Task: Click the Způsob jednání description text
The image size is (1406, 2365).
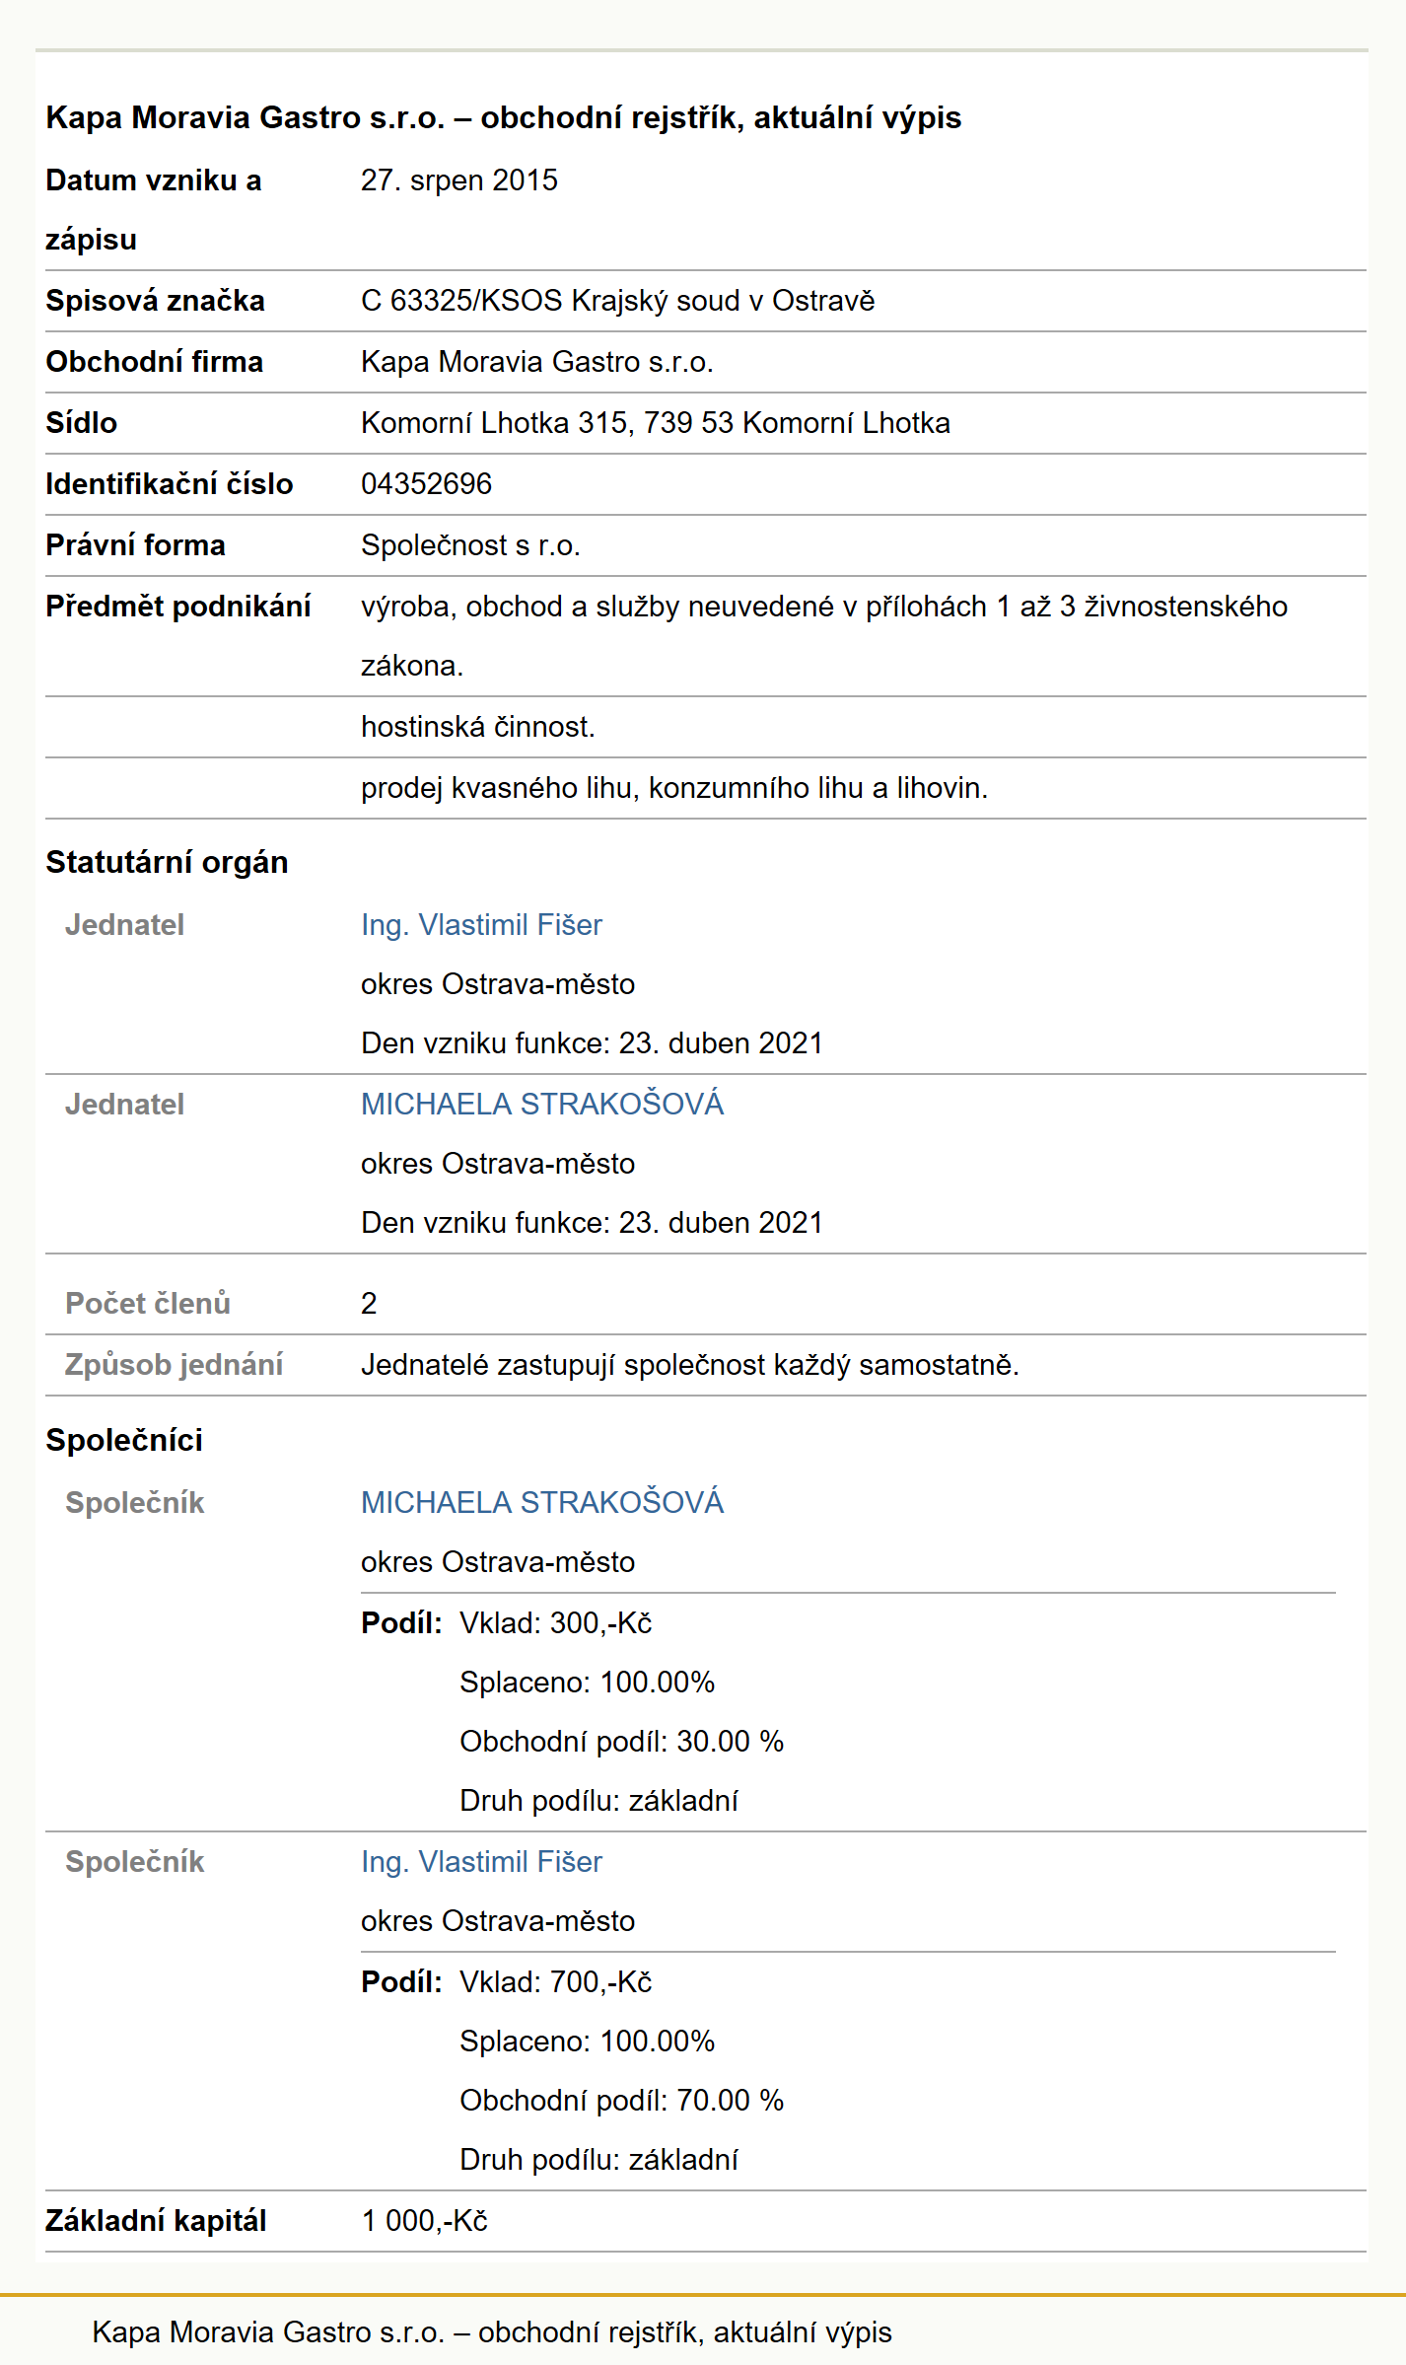Action: coord(690,1365)
